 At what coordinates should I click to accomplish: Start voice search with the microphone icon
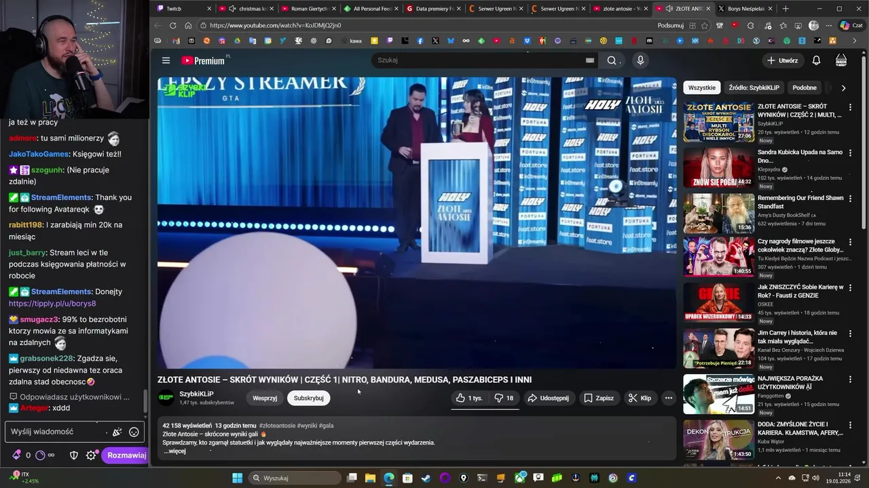pos(640,60)
